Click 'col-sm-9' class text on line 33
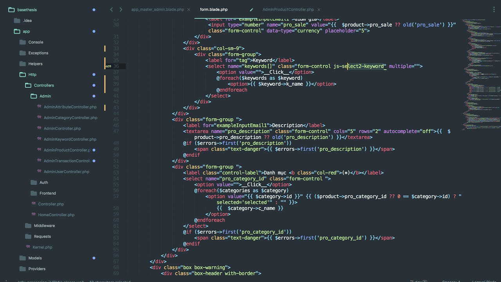 [227, 48]
